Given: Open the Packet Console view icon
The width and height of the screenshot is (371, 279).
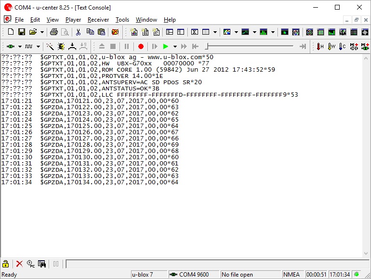Looking at the screenshot, I should pyautogui.click(x=134, y=32).
